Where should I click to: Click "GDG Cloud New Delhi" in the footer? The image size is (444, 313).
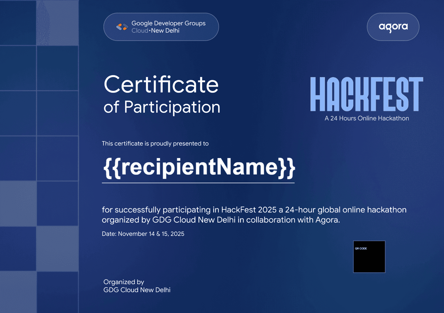click(137, 290)
